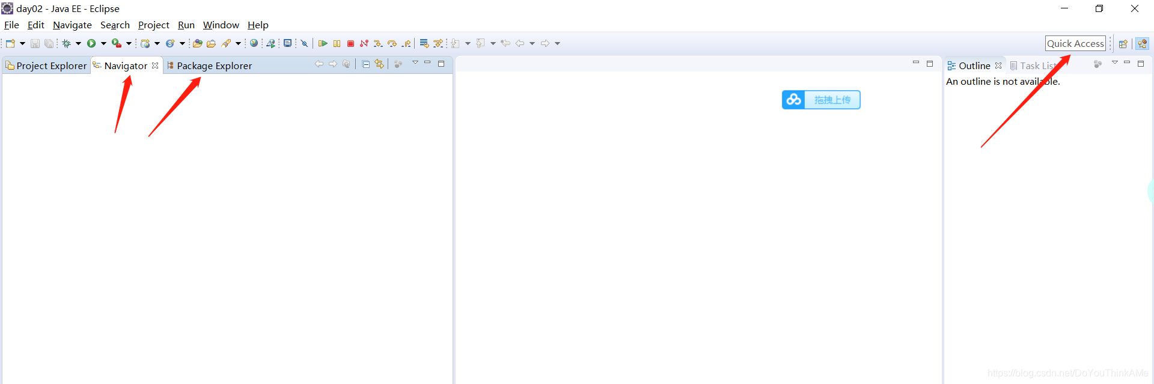Image resolution: width=1154 pixels, height=384 pixels.
Task: Close the Navigator view tab
Action: [155, 66]
